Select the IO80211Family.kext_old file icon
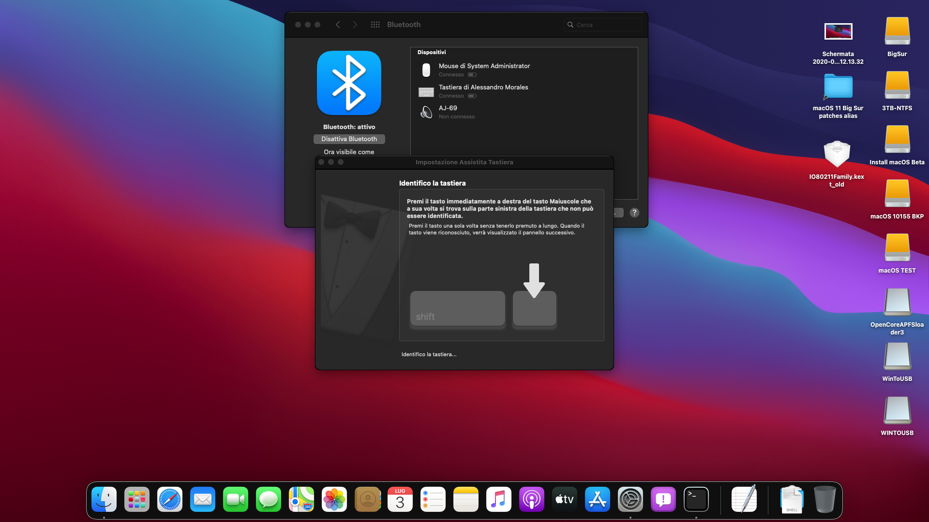The image size is (929, 522). [837, 155]
